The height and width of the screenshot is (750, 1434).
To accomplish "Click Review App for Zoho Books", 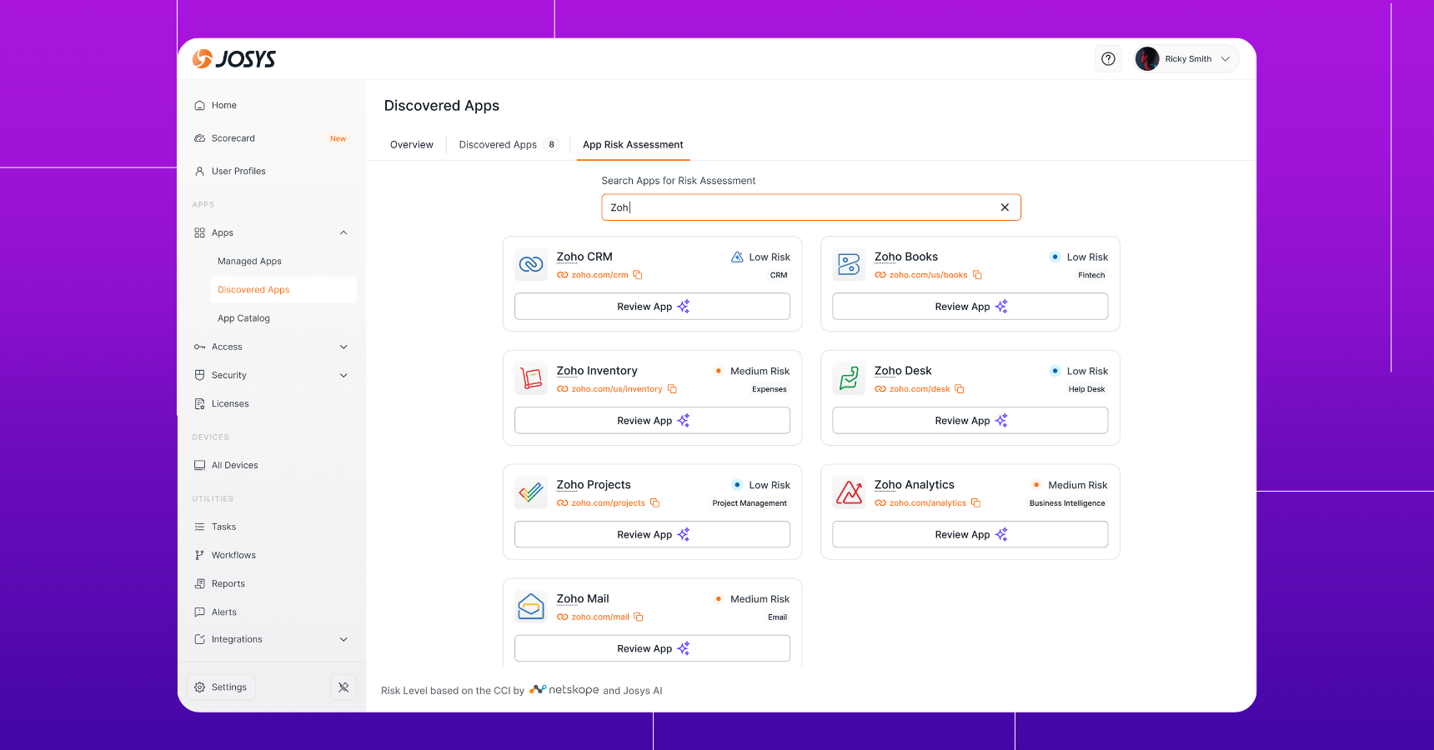I will pyautogui.click(x=970, y=307).
